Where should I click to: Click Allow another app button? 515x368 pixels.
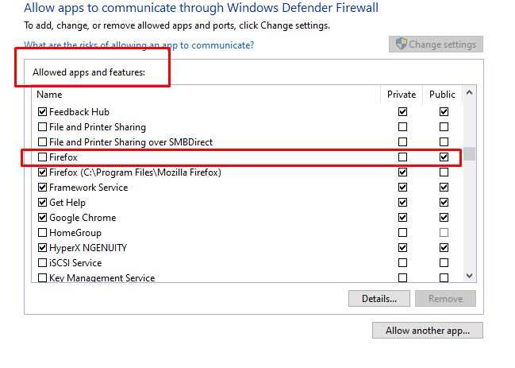click(427, 331)
